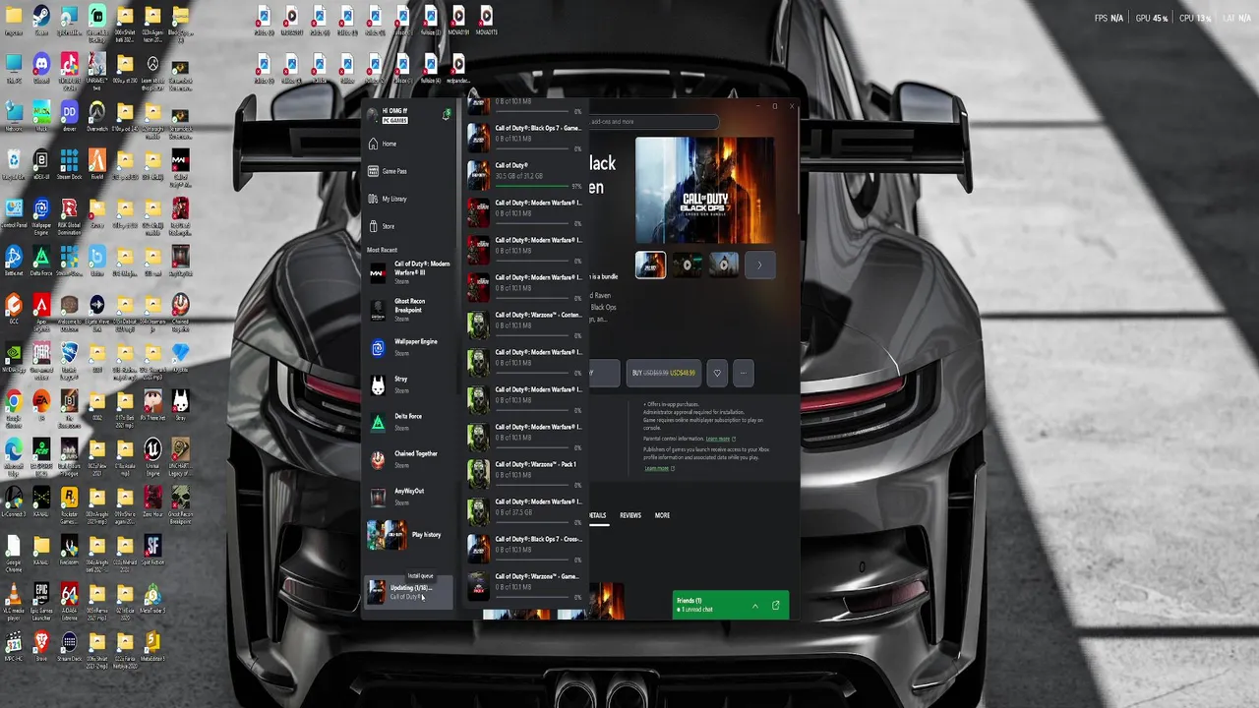Click Warzone - Content queue item
The image size is (1259, 708).
pos(525,323)
